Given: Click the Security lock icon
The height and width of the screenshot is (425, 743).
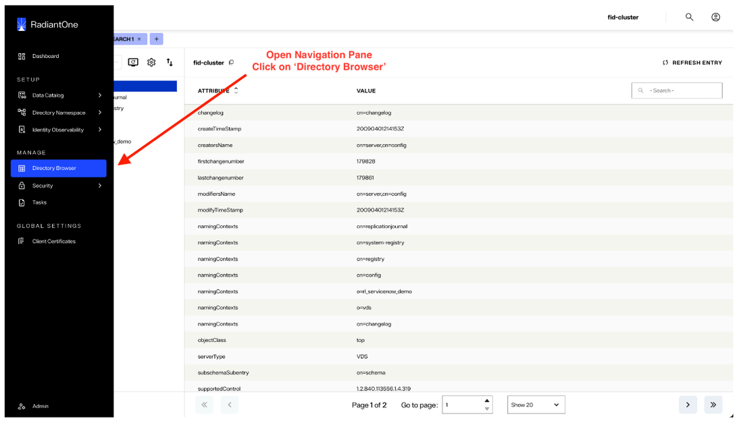Looking at the screenshot, I should pos(22,186).
